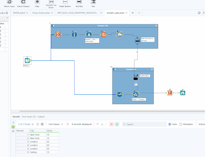Expand the Cell Viewer dropdown
The width and height of the screenshot is (205, 157).
[x=56, y=124]
